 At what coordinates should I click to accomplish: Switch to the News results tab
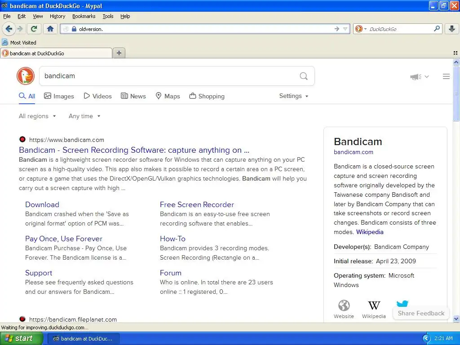click(x=133, y=96)
